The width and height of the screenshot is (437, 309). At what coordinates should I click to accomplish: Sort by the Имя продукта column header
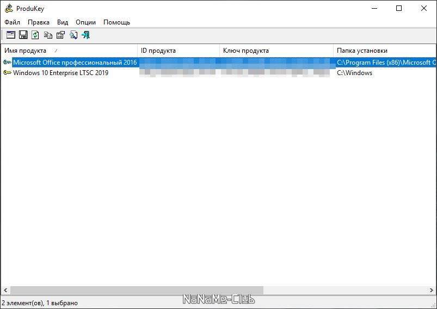[69, 51]
